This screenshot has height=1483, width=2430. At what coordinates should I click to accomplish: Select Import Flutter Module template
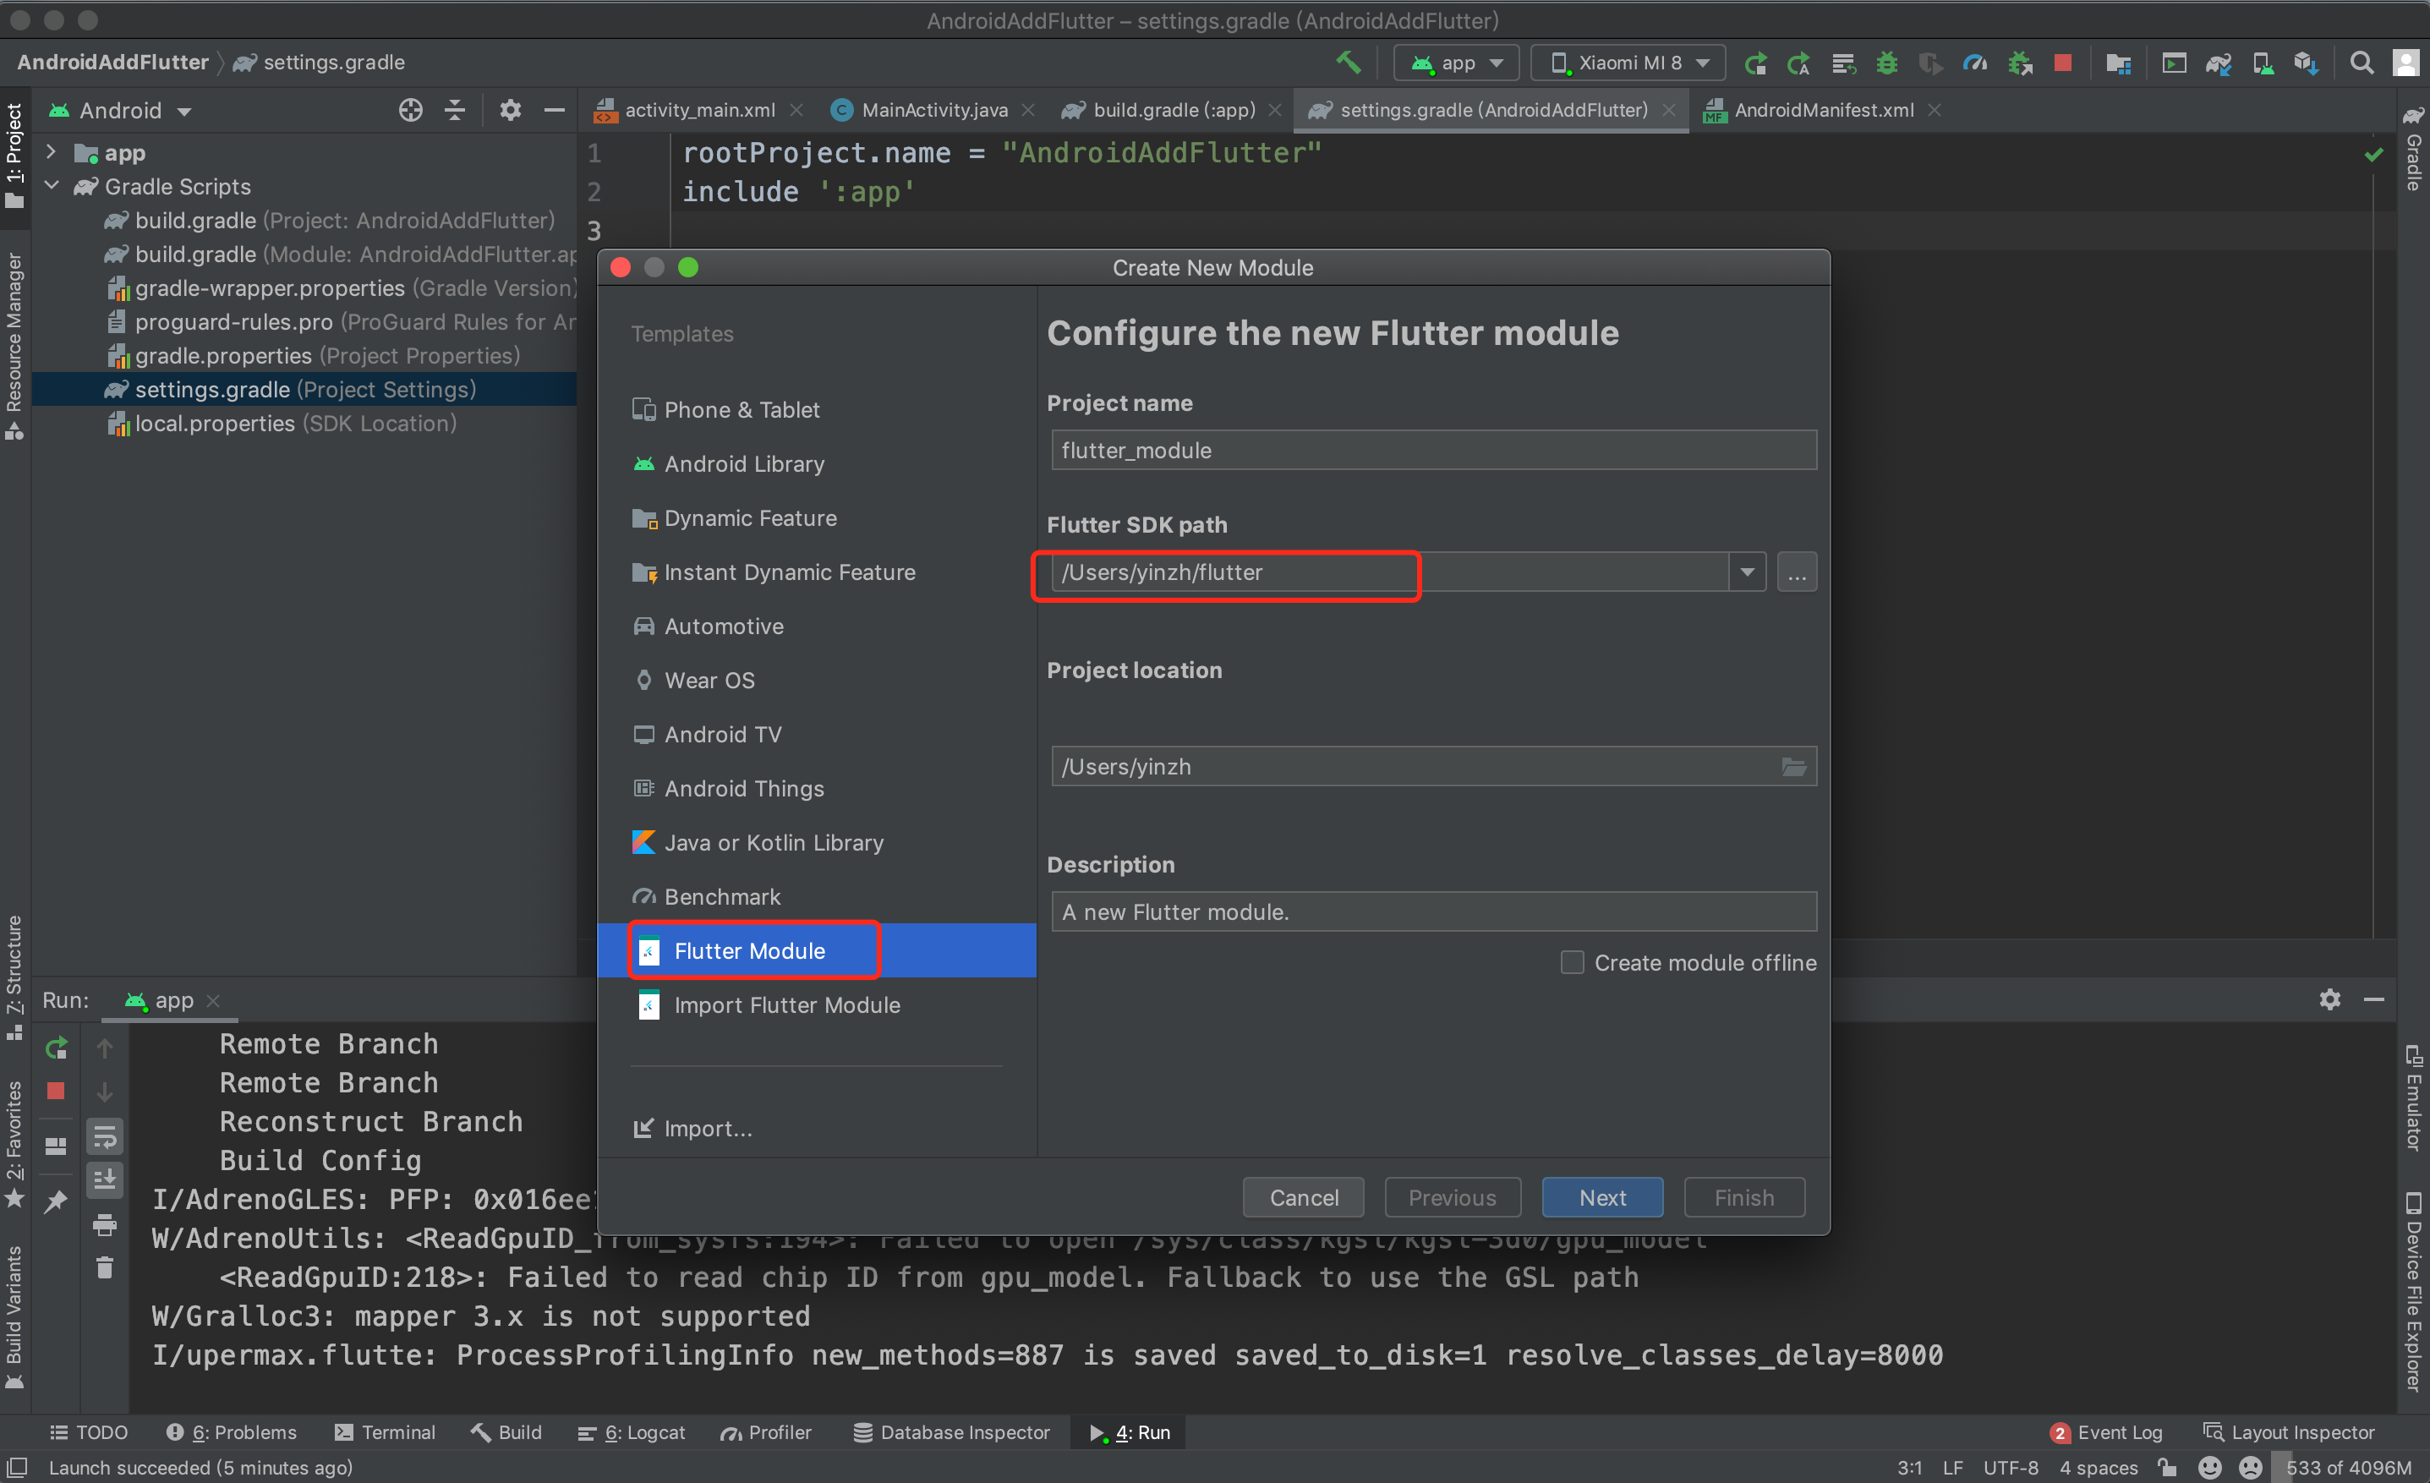(x=786, y=1004)
